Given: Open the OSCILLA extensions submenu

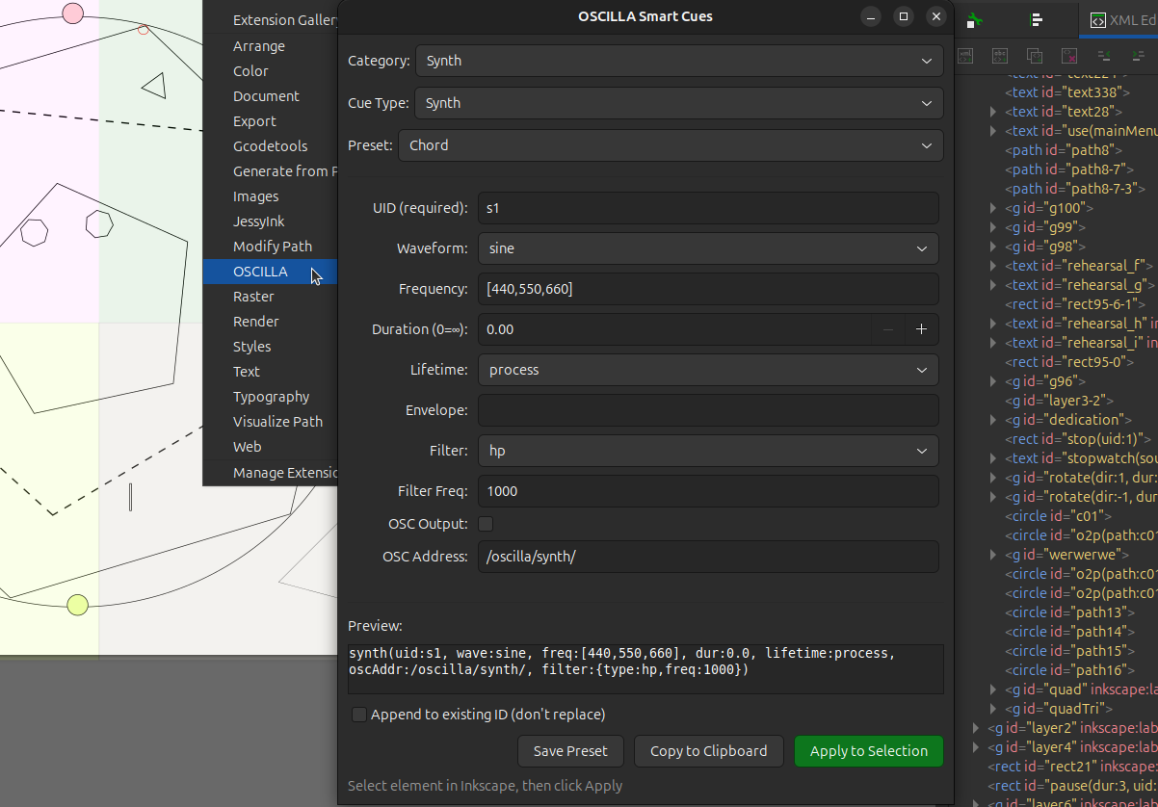Looking at the screenshot, I should click(261, 271).
